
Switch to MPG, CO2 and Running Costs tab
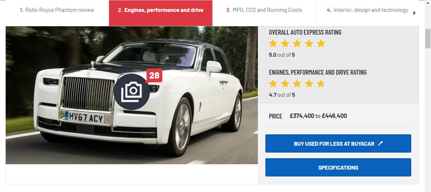tap(264, 10)
